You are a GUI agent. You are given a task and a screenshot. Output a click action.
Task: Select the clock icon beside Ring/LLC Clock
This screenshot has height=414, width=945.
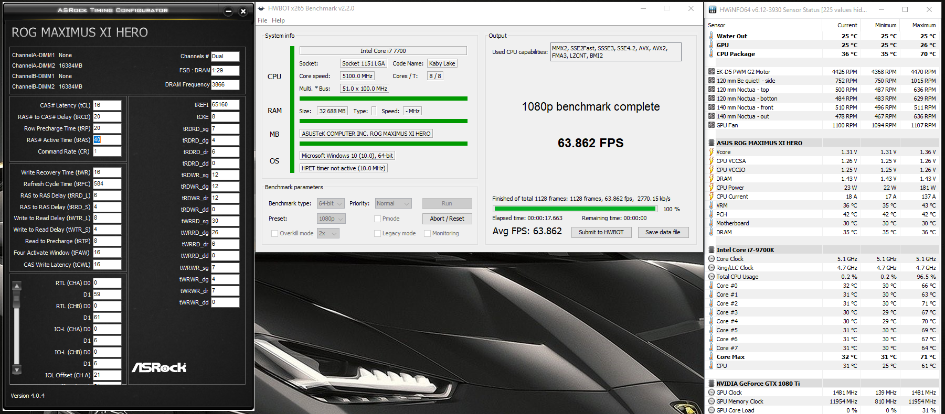pyautogui.click(x=712, y=267)
